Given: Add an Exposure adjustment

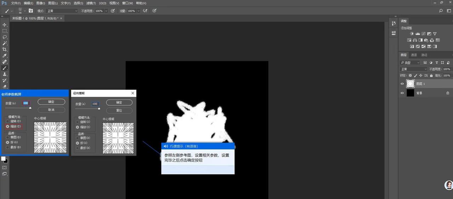Looking at the screenshot, I should pyautogui.click(x=429, y=34).
